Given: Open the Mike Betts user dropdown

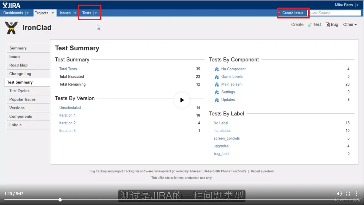Looking at the screenshot, I should [357, 5].
